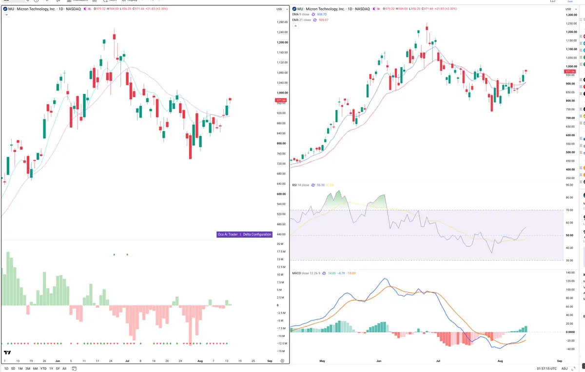Screen dimensions: 585x372
Task: Click the RSI update status icon
Action: pyautogui.click(x=313, y=185)
